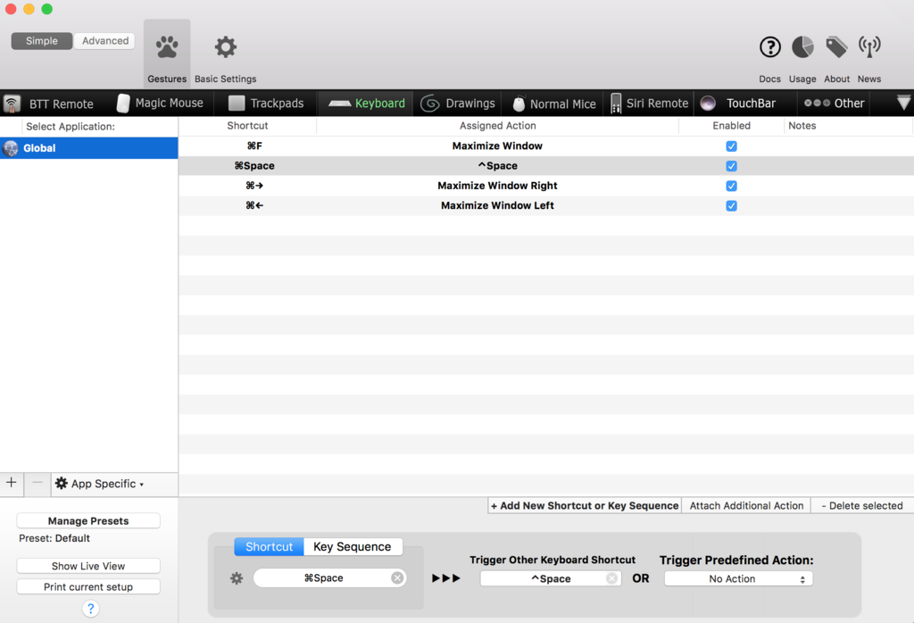Switch to the Trackpads tab

266,104
